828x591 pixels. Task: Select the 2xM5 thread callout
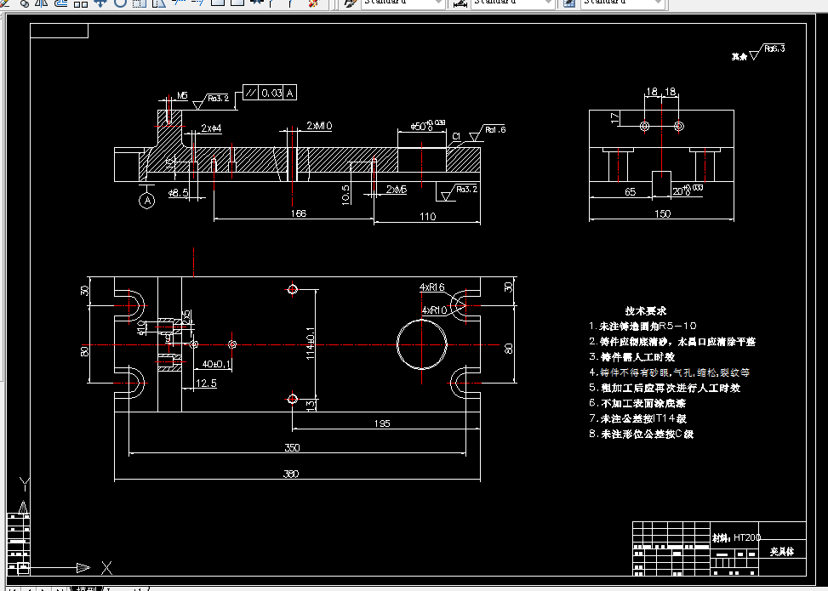[x=397, y=189]
